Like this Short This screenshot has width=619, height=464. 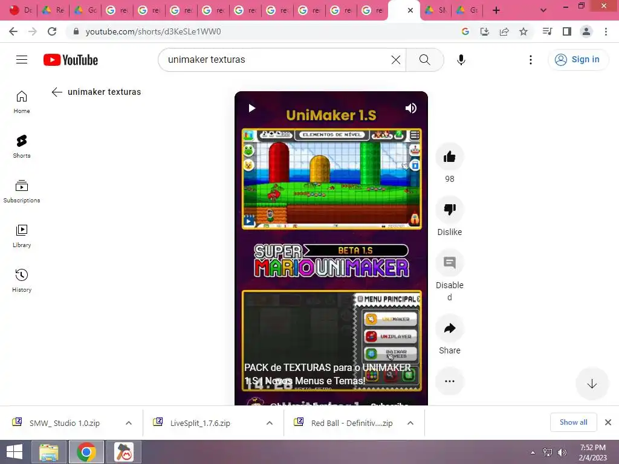coord(449,156)
